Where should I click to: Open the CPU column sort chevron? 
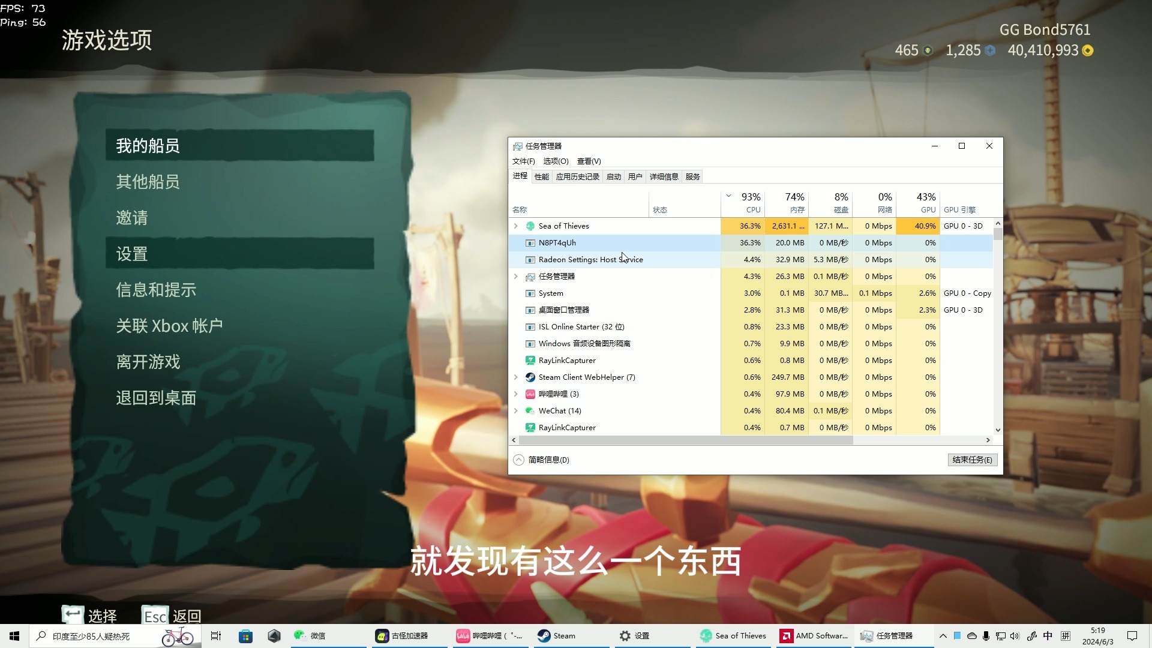coord(728,196)
